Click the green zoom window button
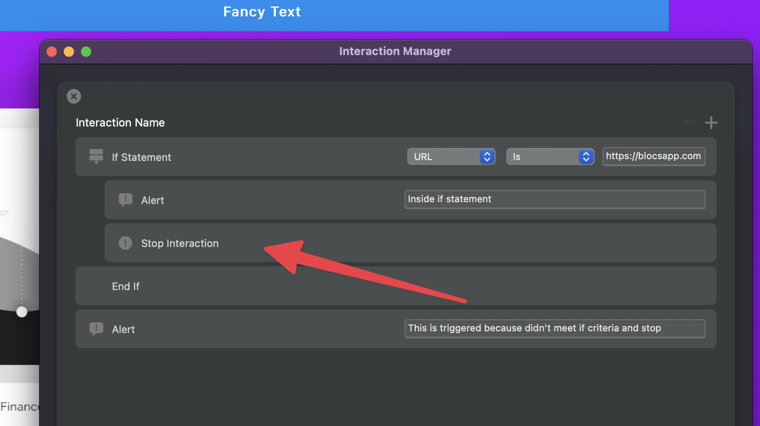 pyautogui.click(x=86, y=52)
